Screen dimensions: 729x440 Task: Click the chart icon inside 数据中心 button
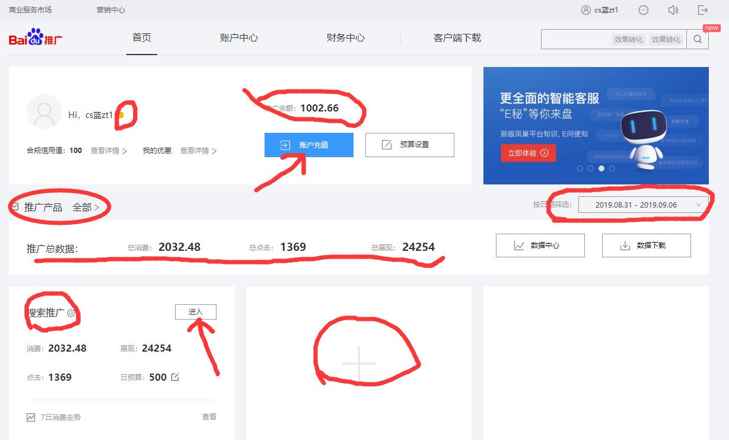[x=520, y=245]
